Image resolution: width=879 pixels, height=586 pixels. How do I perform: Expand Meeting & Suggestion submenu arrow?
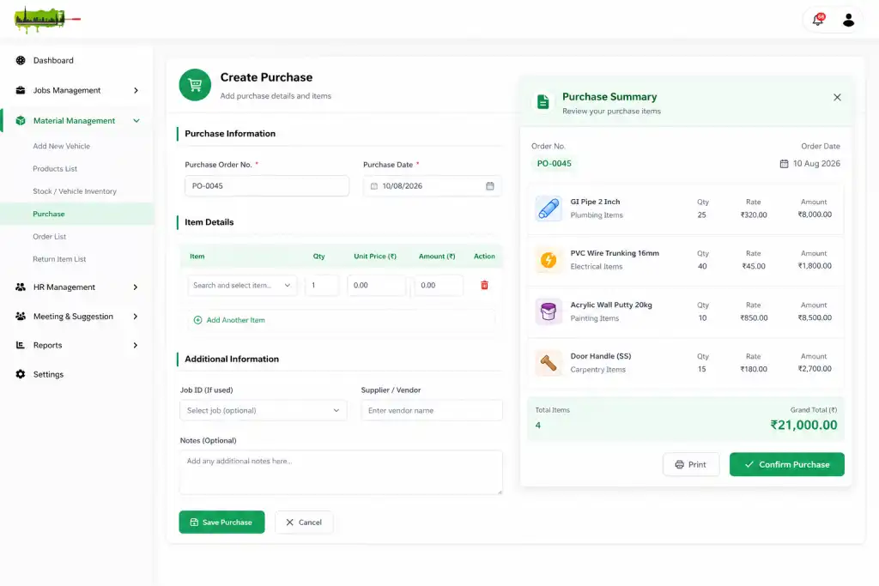[135, 317]
